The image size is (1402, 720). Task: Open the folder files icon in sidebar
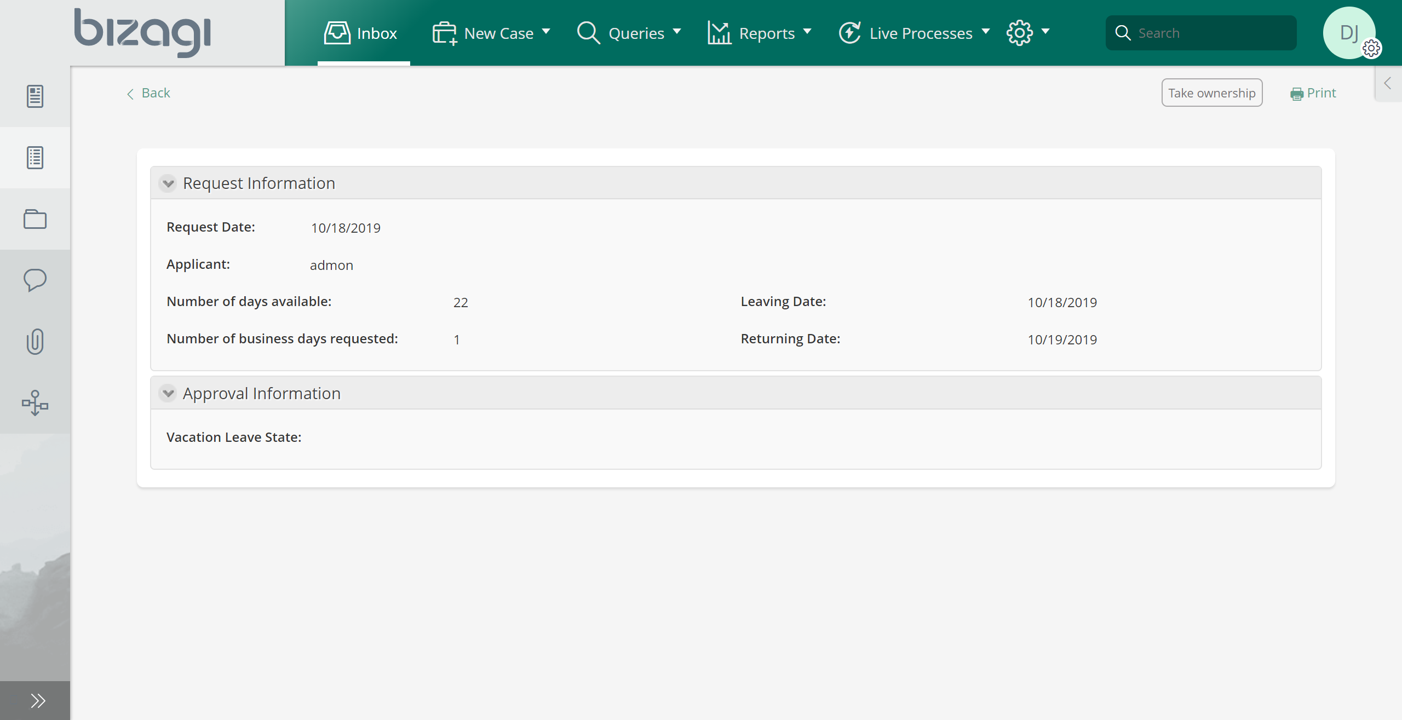click(x=35, y=219)
